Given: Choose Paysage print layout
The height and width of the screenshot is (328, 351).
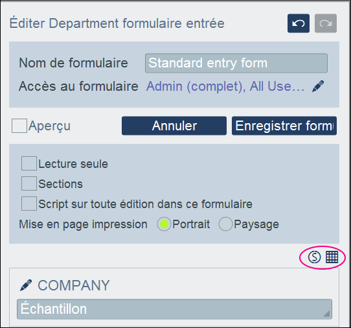Looking at the screenshot, I should click(x=225, y=224).
